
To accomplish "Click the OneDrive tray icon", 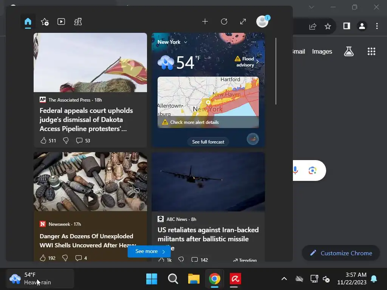I will click(299, 279).
